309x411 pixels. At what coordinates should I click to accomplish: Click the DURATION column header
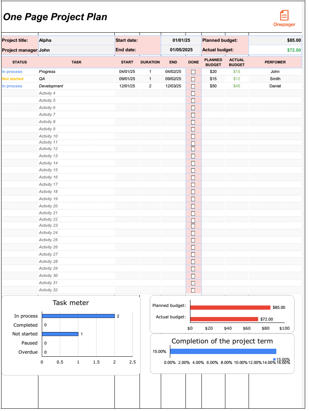pyautogui.click(x=150, y=62)
